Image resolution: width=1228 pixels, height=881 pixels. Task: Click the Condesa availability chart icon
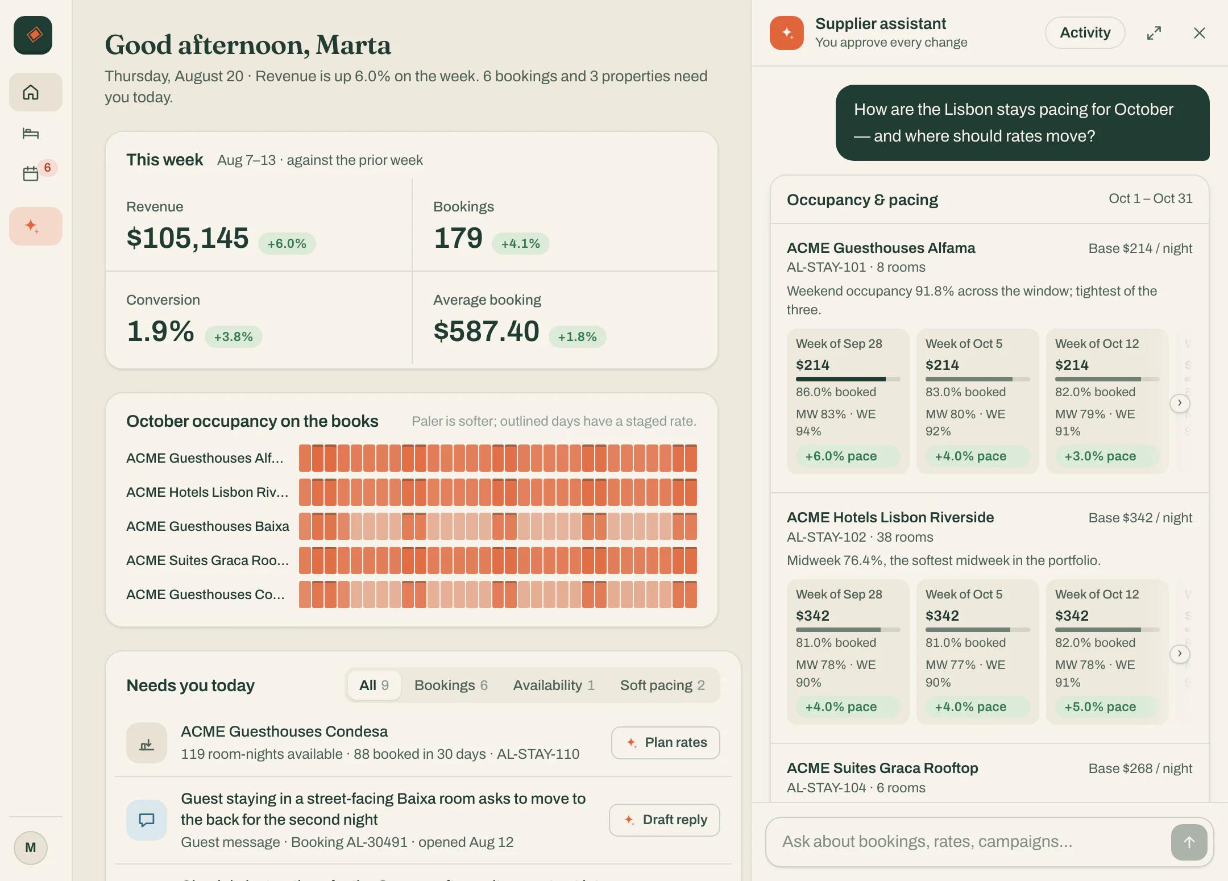tap(147, 743)
